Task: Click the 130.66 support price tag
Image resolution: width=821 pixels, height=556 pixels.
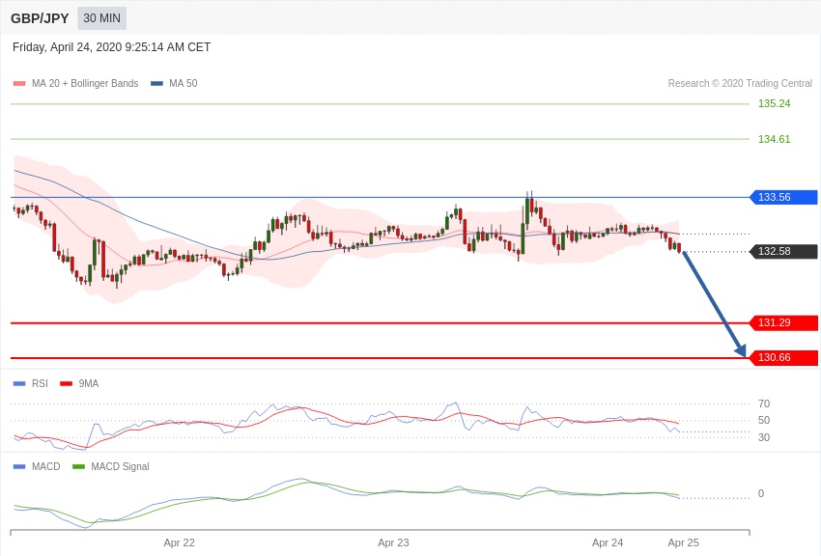Action: pyautogui.click(x=783, y=358)
